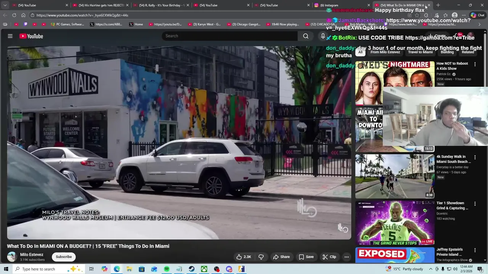Open the Copilot Chat button in Edge toolbar
Image resolution: width=488 pixels, height=274 pixels.
(477, 15)
